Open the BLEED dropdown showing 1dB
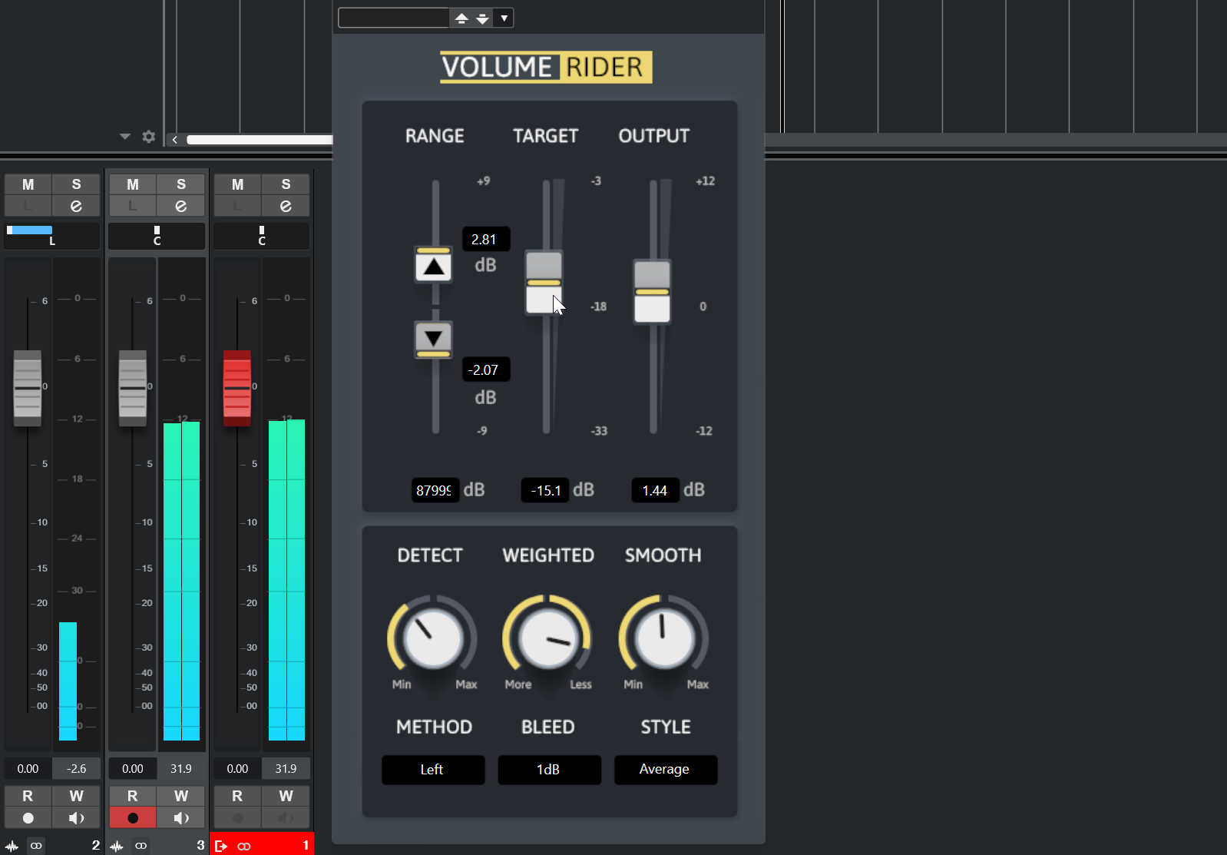The image size is (1227, 855). (x=549, y=770)
